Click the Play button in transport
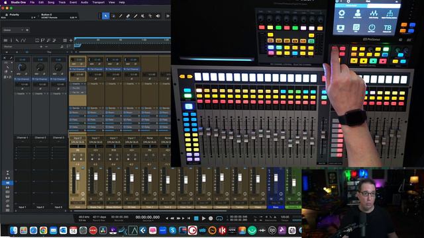Screen dimensions: 424x238 [x=203, y=218]
